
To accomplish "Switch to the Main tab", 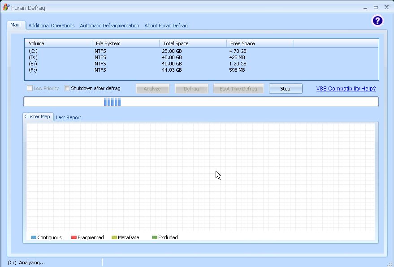I will (16, 25).
